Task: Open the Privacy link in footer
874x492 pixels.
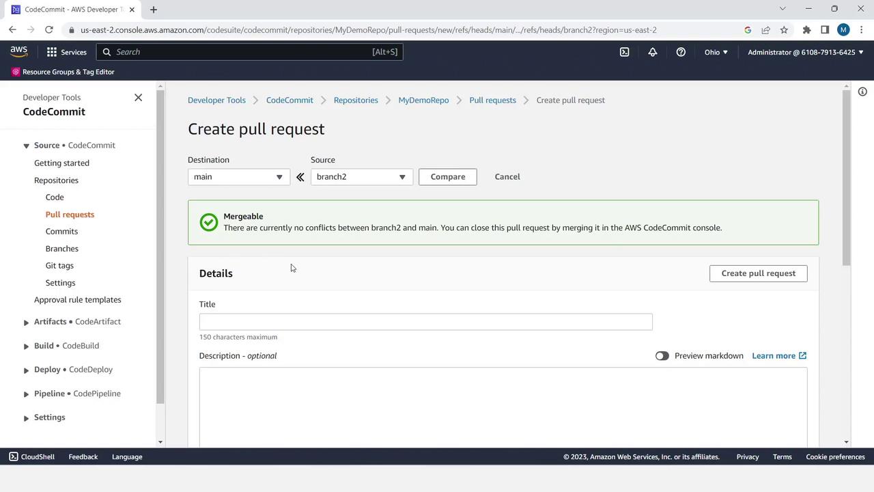Action: (x=748, y=456)
